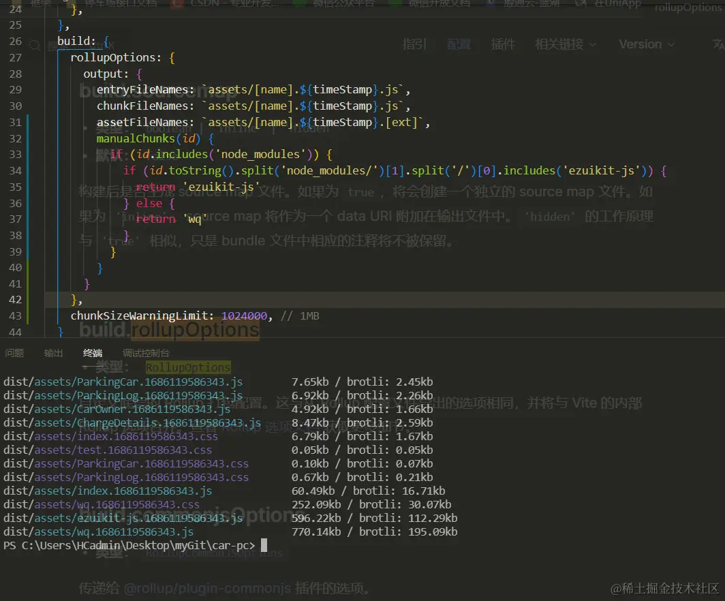Open the 调试控制台 panel tab
Viewport: 725px width, 601px height.
[x=146, y=353]
